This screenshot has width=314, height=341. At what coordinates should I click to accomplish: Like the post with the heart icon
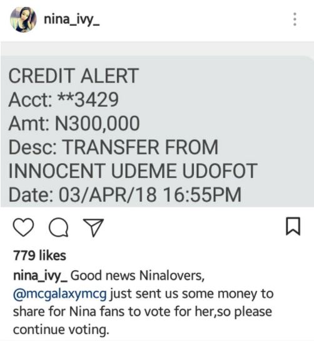coord(23,227)
